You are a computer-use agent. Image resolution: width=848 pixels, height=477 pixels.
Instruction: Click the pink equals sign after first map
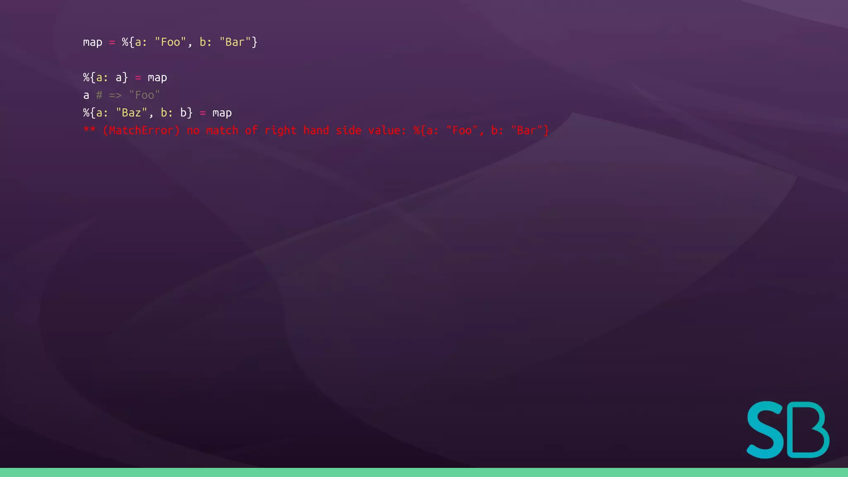(112, 42)
